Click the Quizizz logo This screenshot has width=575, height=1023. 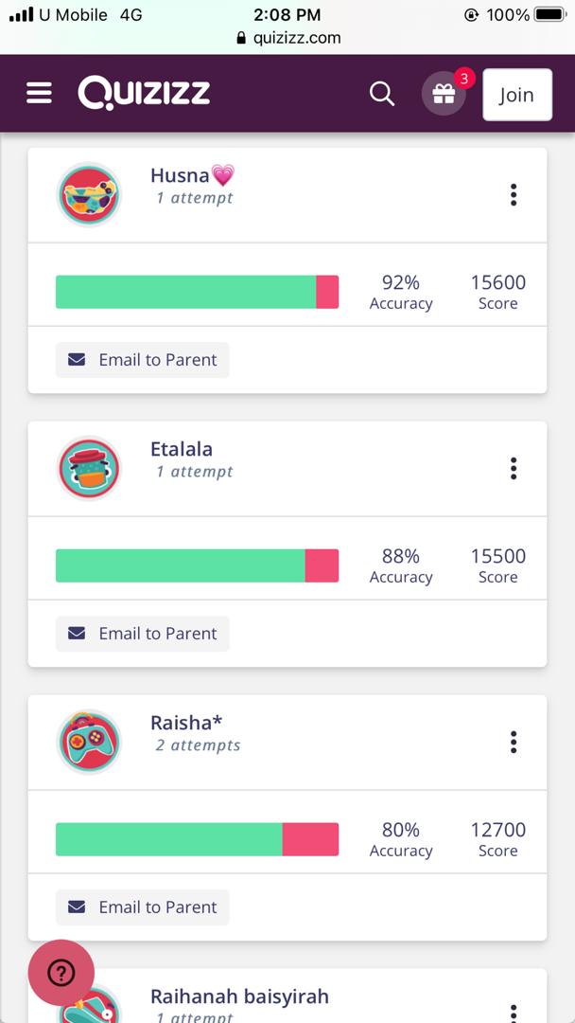click(144, 93)
